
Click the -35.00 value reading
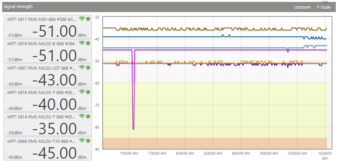54,129
